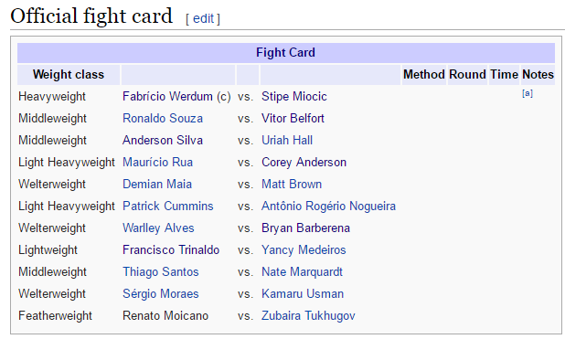The height and width of the screenshot is (339, 565).
Task: Visit the Zubaira Tukhugov page
Action: (308, 316)
